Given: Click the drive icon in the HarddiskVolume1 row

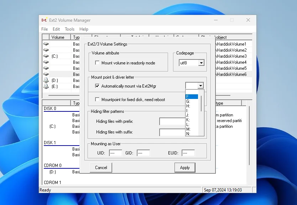Looking at the screenshot, I should click(x=46, y=44).
